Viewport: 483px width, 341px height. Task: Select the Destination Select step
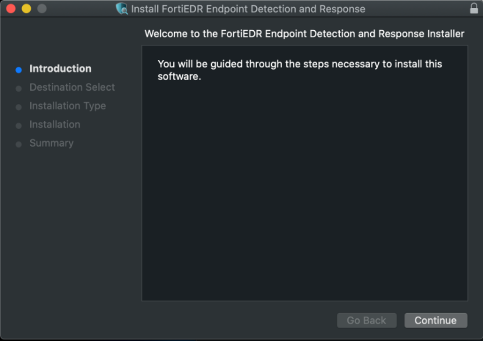click(72, 87)
